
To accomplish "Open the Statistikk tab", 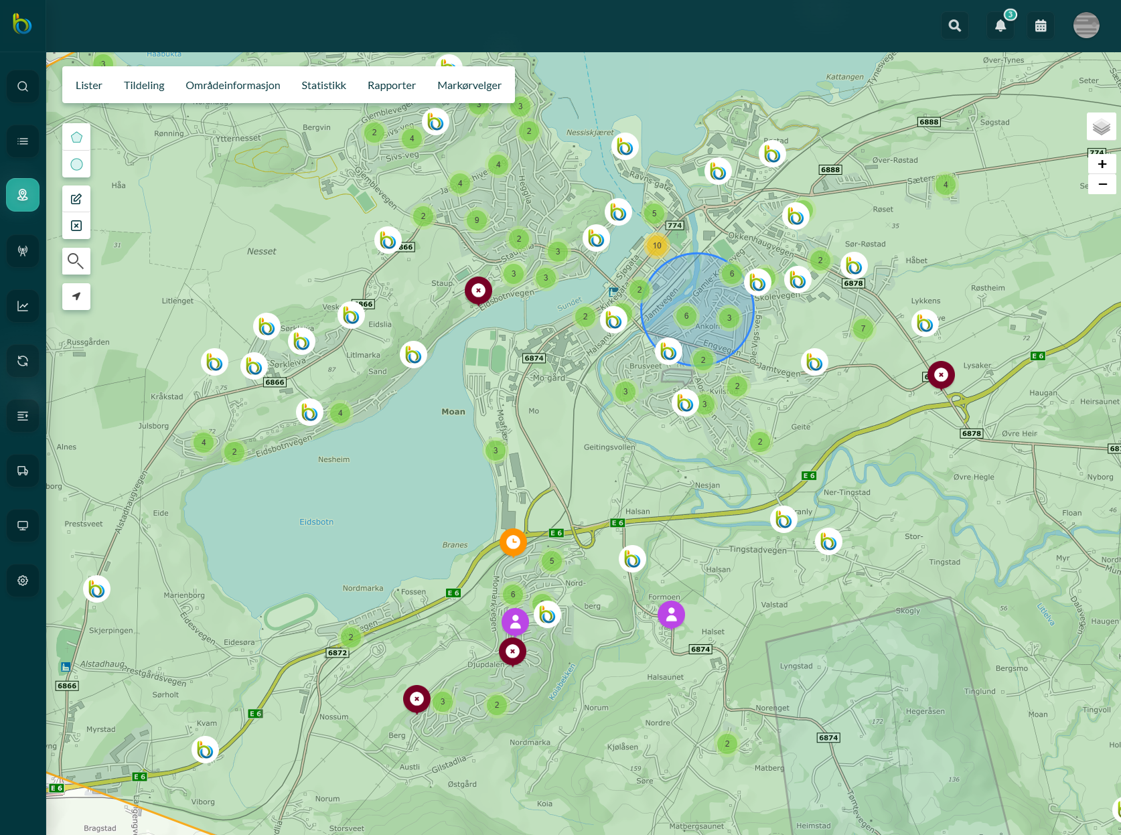I will pos(323,85).
